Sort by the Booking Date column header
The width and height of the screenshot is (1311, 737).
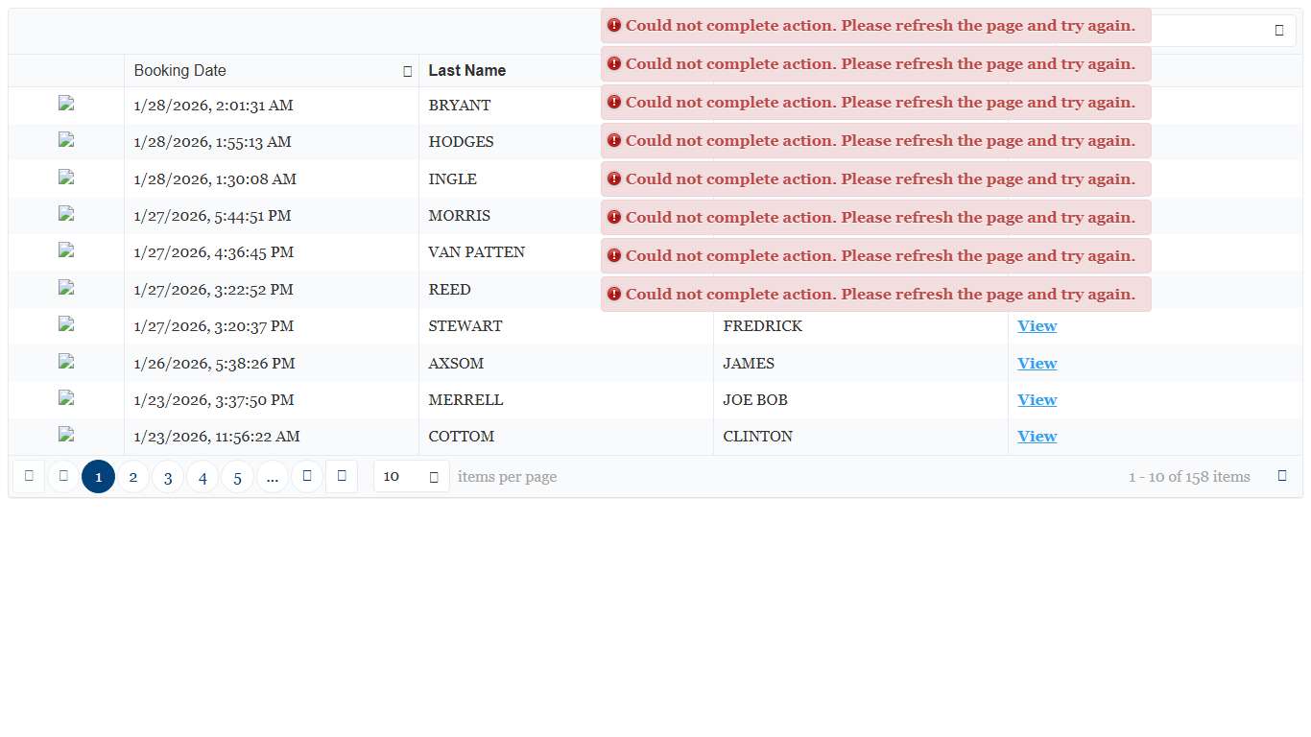180,71
